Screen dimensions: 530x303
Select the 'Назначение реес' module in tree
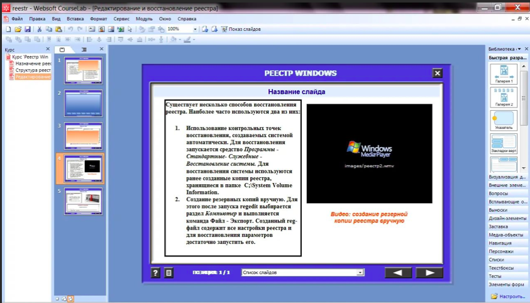(33, 63)
